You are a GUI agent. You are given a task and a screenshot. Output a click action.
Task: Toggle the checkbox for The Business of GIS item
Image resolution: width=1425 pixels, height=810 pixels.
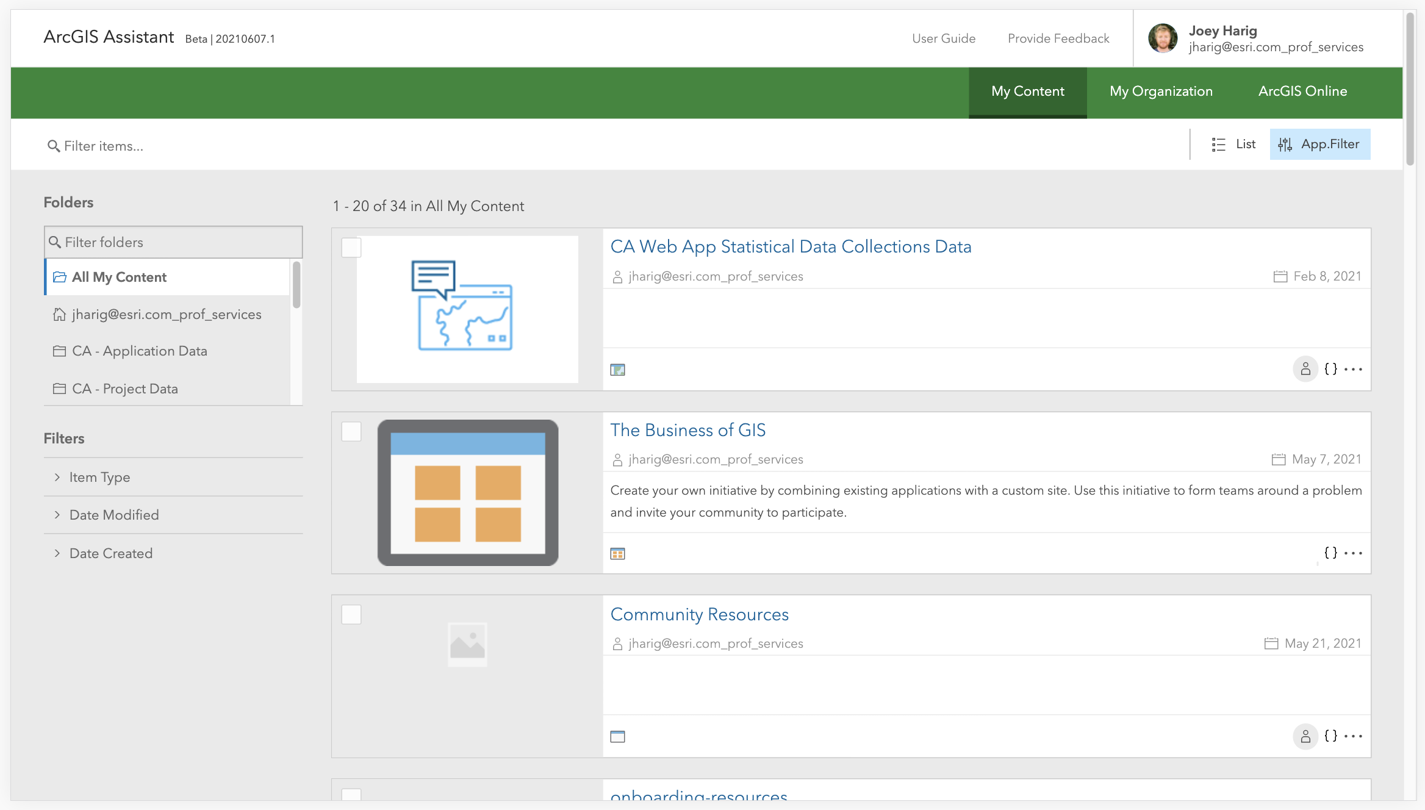pyautogui.click(x=350, y=431)
